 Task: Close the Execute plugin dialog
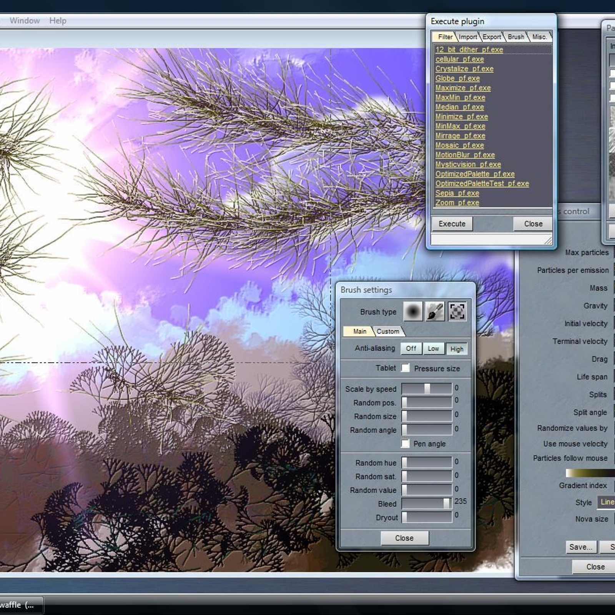533,224
